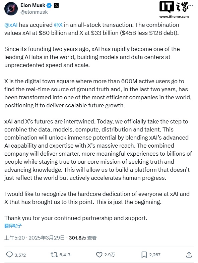
Task: Click the 2,267 bookmarks count
Action: coord(155,255)
